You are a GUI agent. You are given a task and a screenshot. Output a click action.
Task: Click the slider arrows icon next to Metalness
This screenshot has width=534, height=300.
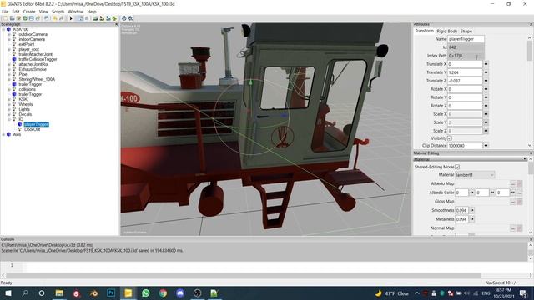(472, 219)
